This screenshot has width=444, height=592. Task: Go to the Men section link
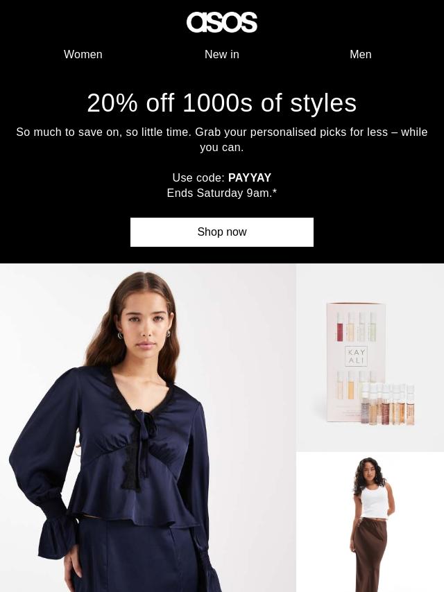click(x=361, y=54)
